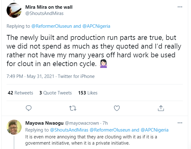Show the 153 Likes list
Image resolution: width=191 pixels, height=149 pixels.
tap(88, 93)
